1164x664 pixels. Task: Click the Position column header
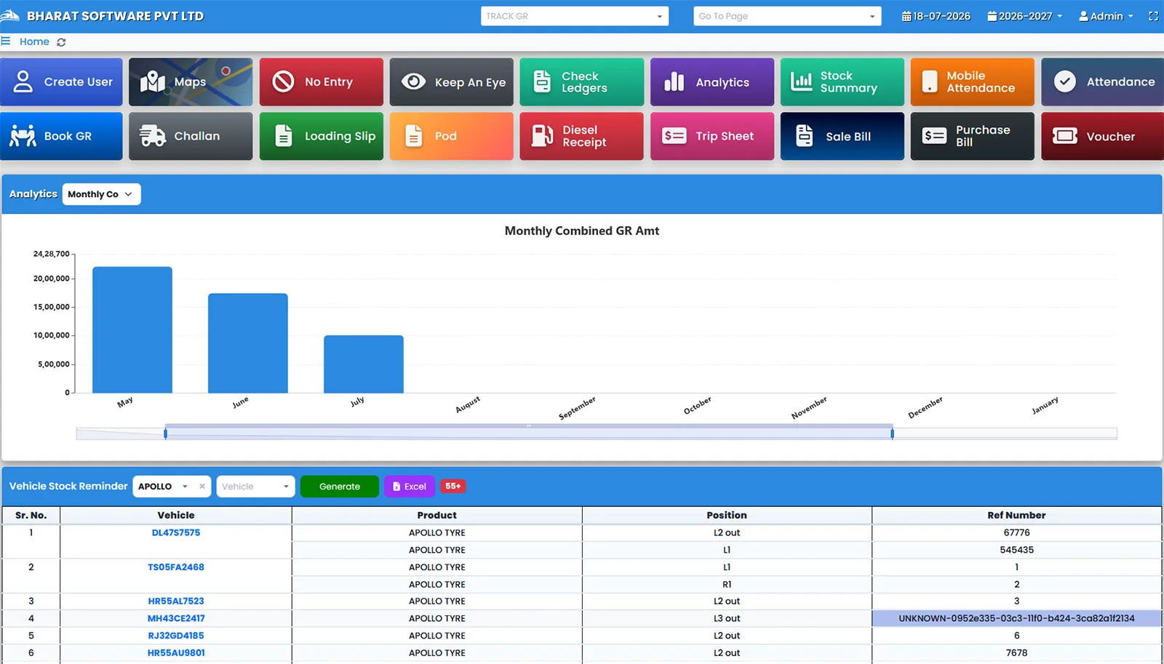(727, 516)
